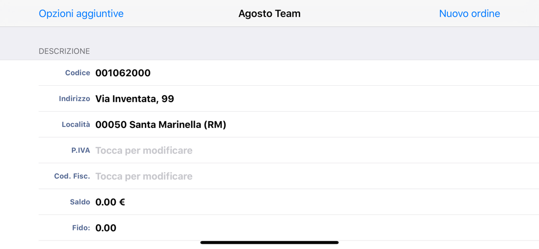
Task: Click the P.IVA field label
Action: (81, 151)
